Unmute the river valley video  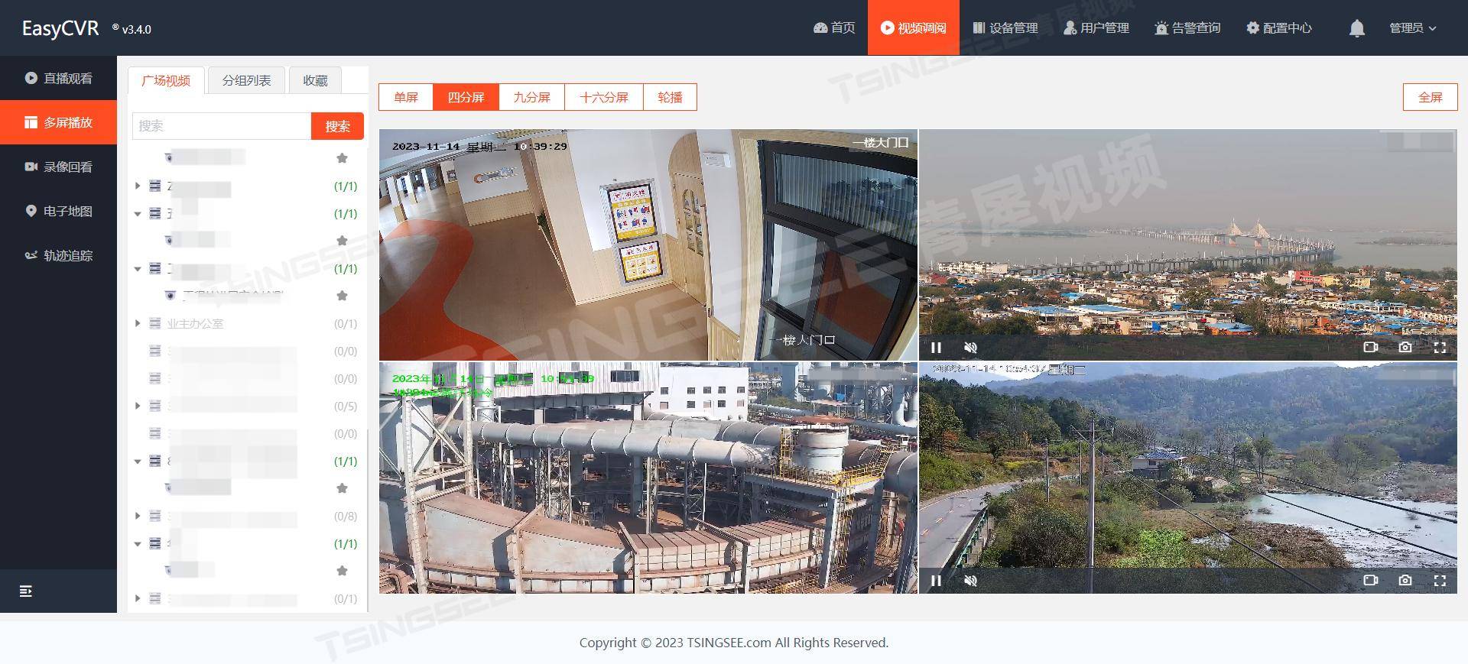(970, 581)
